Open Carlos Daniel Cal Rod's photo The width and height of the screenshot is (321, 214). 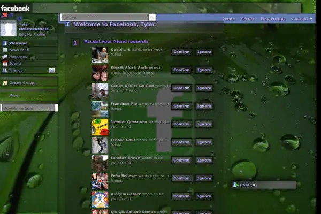tap(100, 91)
